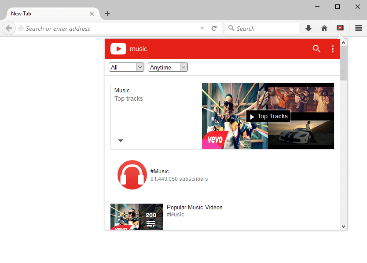Open the All filter dropdown
This screenshot has height=263, width=367.
(x=126, y=67)
